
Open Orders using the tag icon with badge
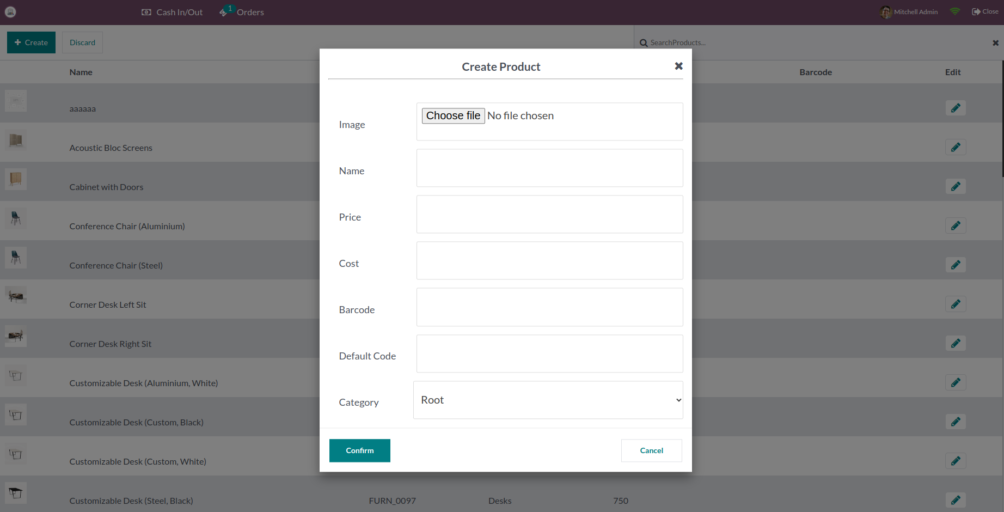click(x=224, y=11)
